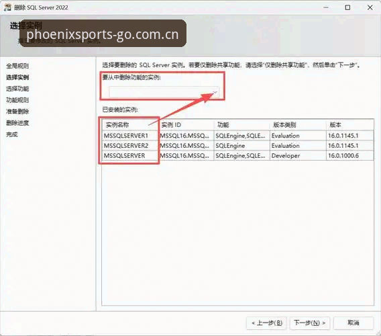Image resolution: width=381 pixels, height=336 pixels.
Task: Select the 选择实例 step in sidebar
Action: pyautogui.click(x=17, y=77)
